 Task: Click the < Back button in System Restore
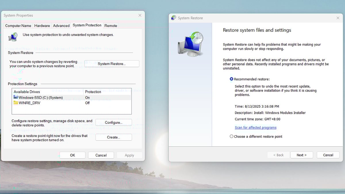click(x=278, y=155)
